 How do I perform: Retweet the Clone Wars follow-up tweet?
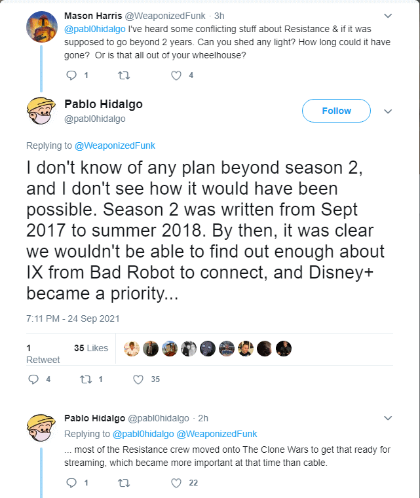click(123, 483)
